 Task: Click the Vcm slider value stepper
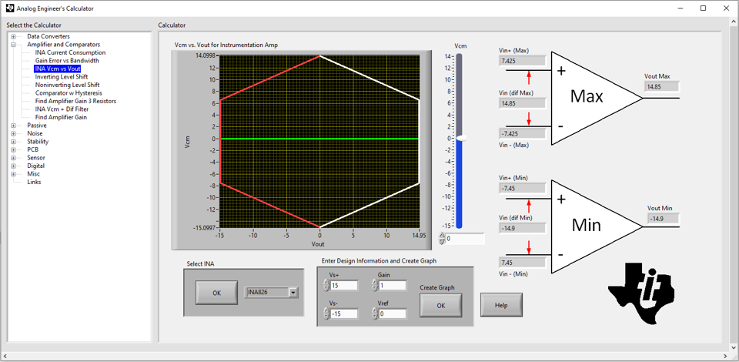[442, 239]
